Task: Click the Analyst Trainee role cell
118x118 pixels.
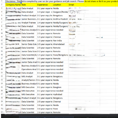Action: (x=29, y=23)
